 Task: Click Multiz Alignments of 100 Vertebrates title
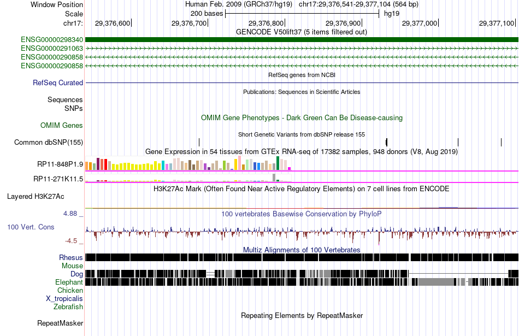pos(301,250)
